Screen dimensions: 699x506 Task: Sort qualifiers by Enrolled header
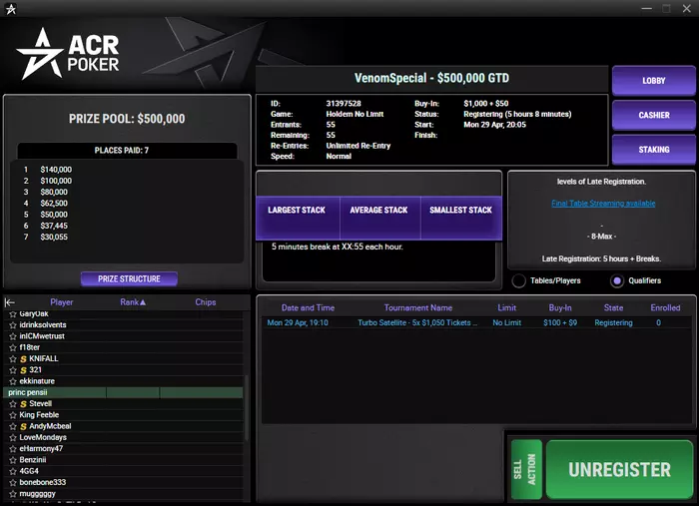click(665, 307)
